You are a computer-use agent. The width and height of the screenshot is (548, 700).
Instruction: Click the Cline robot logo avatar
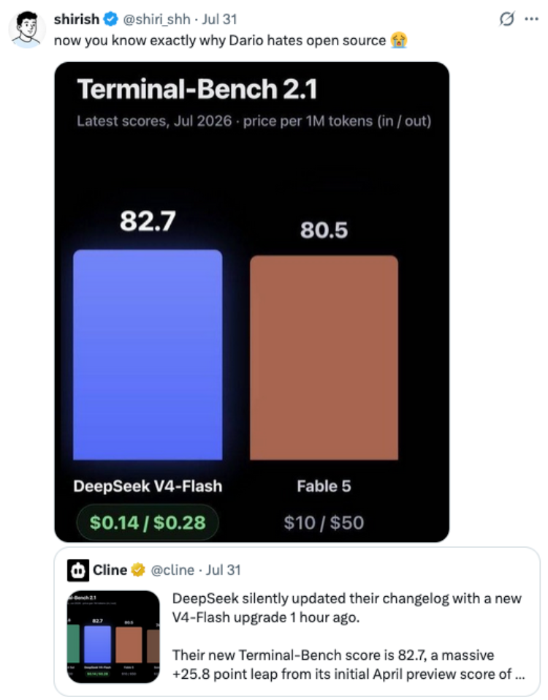[78, 570]
